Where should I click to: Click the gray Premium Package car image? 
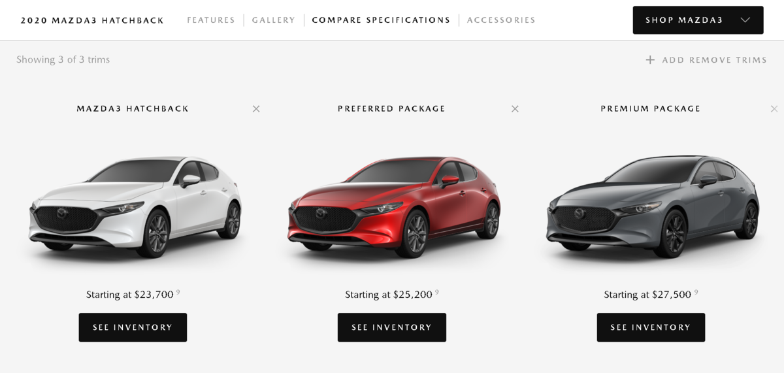coord(653,206)
